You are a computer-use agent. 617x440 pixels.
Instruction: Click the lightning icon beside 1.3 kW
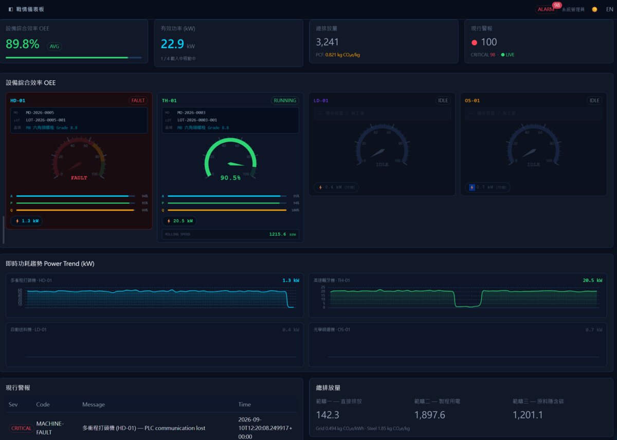pos(17,221)
